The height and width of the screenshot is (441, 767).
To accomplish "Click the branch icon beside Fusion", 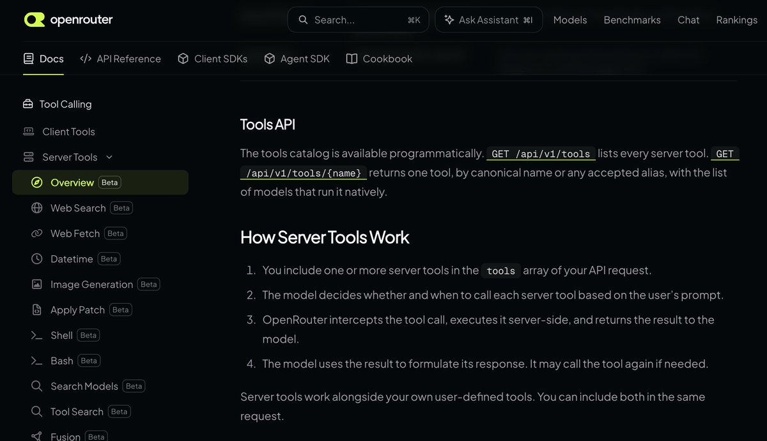I will (x=37, y=437).
